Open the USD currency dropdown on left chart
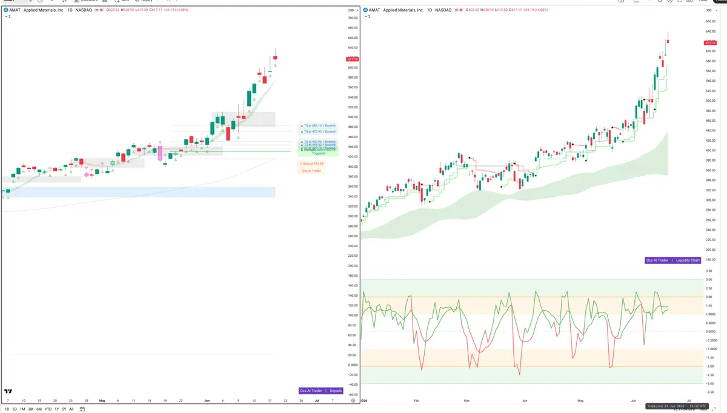The height and width of the screenshot is (413, 727). [351, 10]
